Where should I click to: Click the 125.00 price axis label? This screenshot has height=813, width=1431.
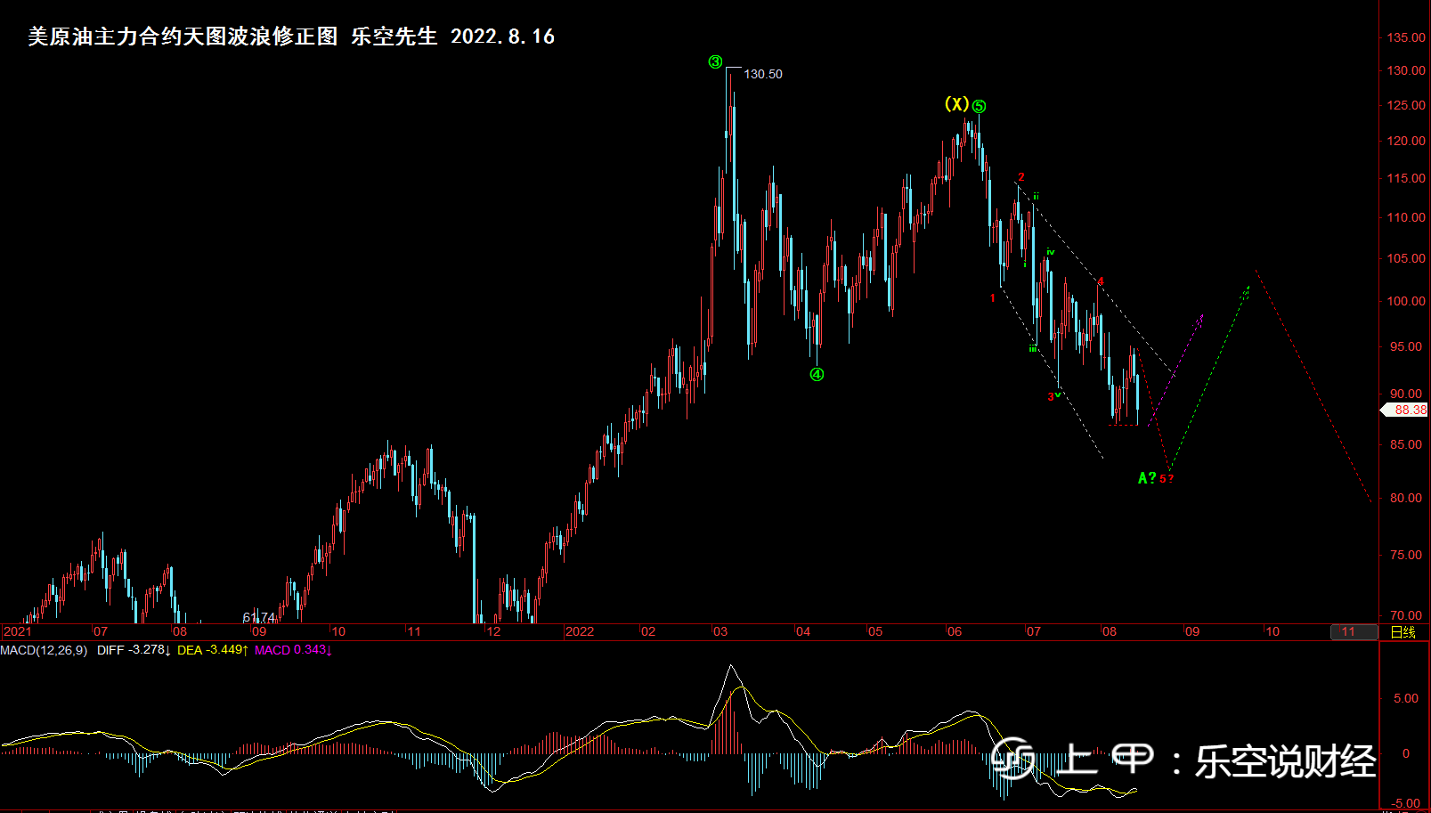tap(1406, 105)
